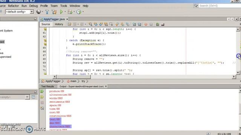This screenshot has width=241, height=135.
Task: Open the Debug menu
Action: coord(34,6)
